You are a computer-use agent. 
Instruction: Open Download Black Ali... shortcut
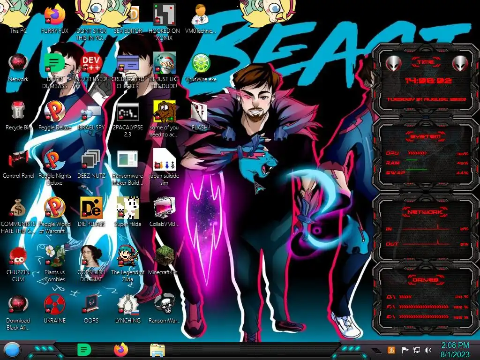pyautogui.click(x=18, y=312)
